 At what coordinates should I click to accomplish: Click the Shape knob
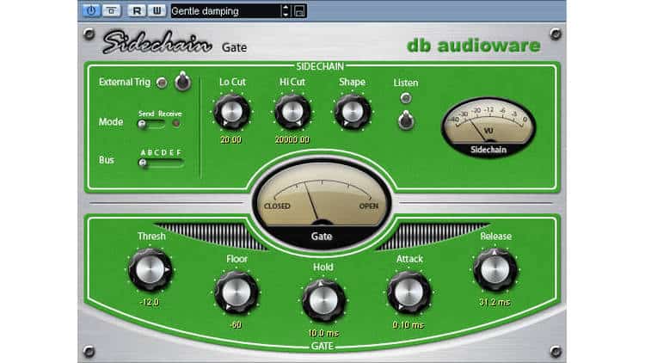pyautogui.click(x=352, y=112)
